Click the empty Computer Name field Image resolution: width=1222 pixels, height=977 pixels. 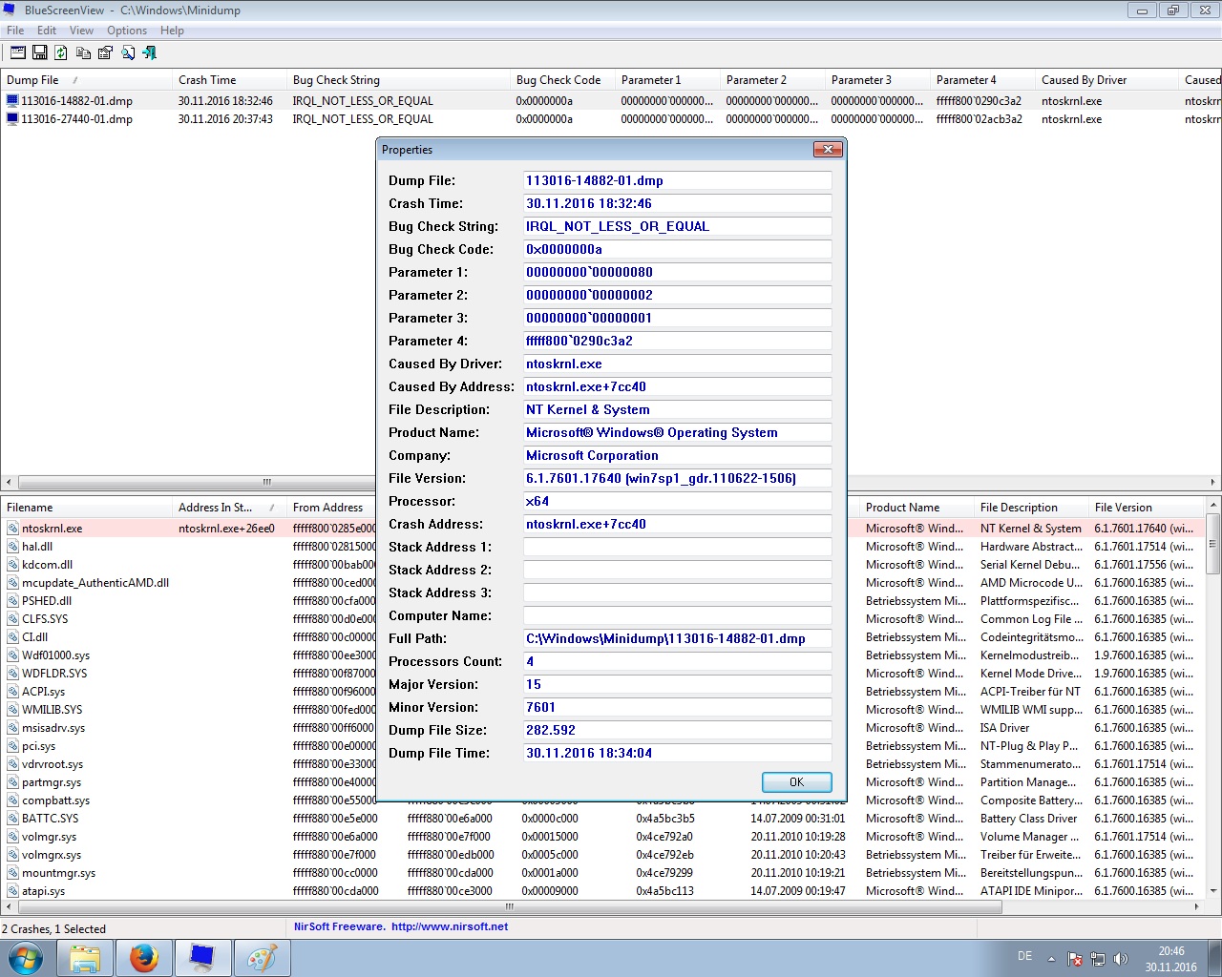677,615
